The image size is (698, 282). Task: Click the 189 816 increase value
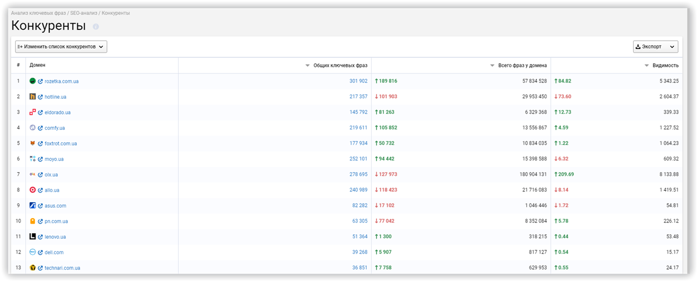(386, 81)
